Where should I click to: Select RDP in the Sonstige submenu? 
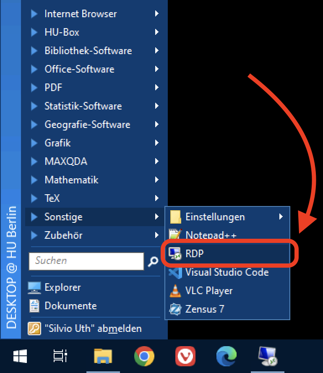[x=227, y=253]
